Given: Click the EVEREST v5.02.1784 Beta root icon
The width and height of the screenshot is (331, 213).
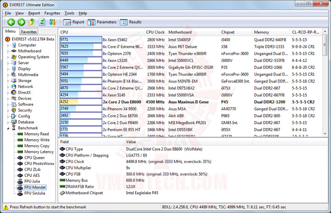Looking at the screenshot, I should pos(8,39).
